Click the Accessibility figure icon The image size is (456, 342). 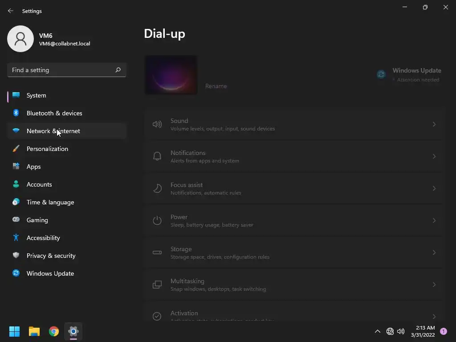(x=16, y=238)
